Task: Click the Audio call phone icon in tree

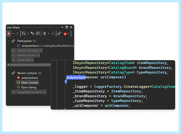Action: tap(13, 60)
